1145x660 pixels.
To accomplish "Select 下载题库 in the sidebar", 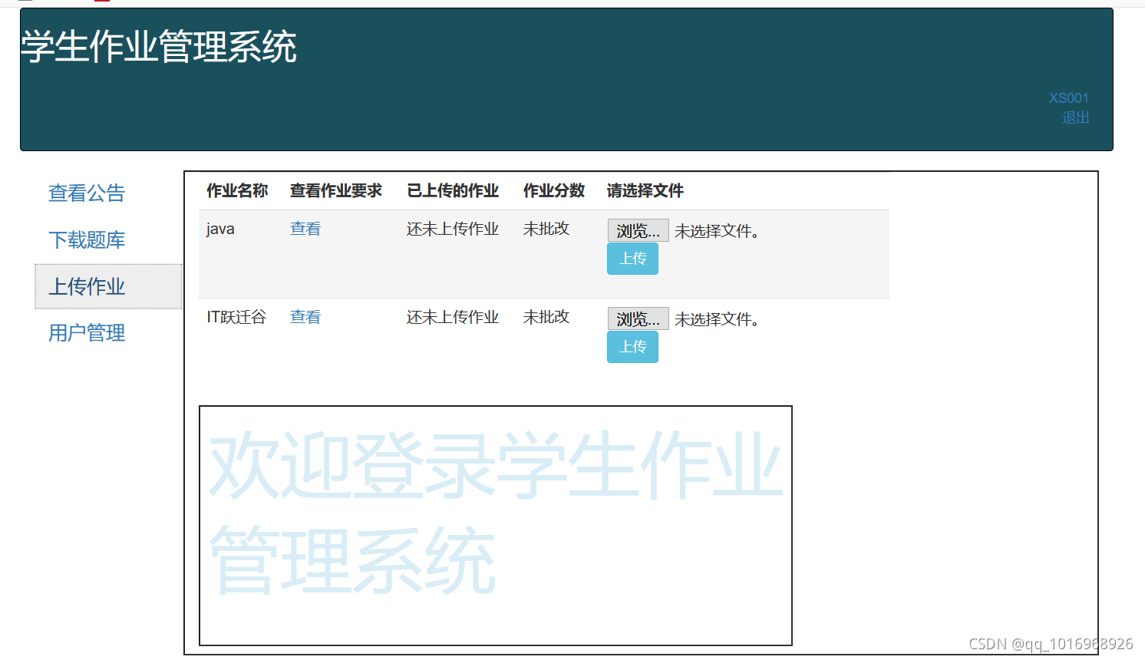I will [86, 240].
